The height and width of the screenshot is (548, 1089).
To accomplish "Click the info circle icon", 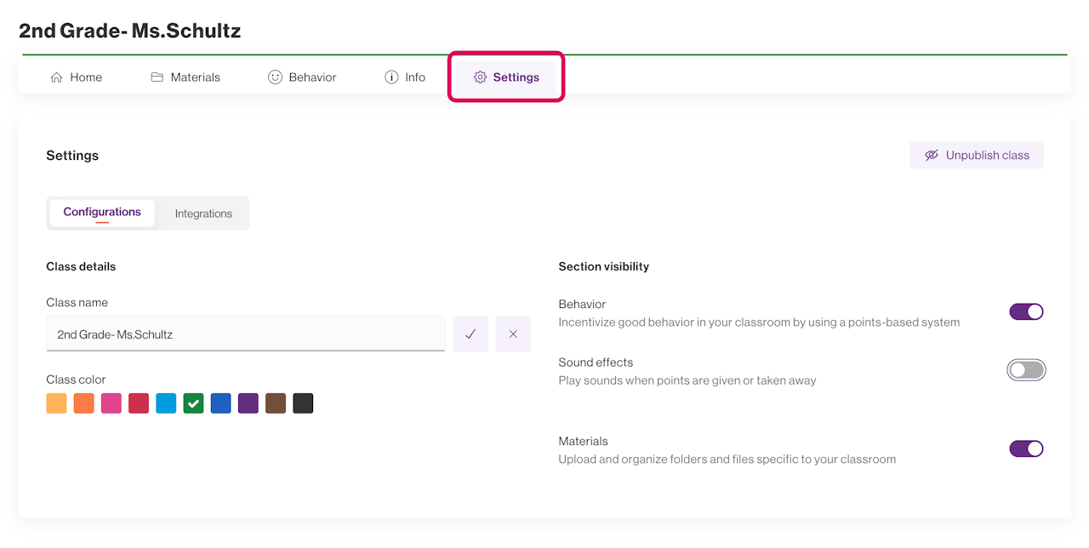I will click(391, 77).
